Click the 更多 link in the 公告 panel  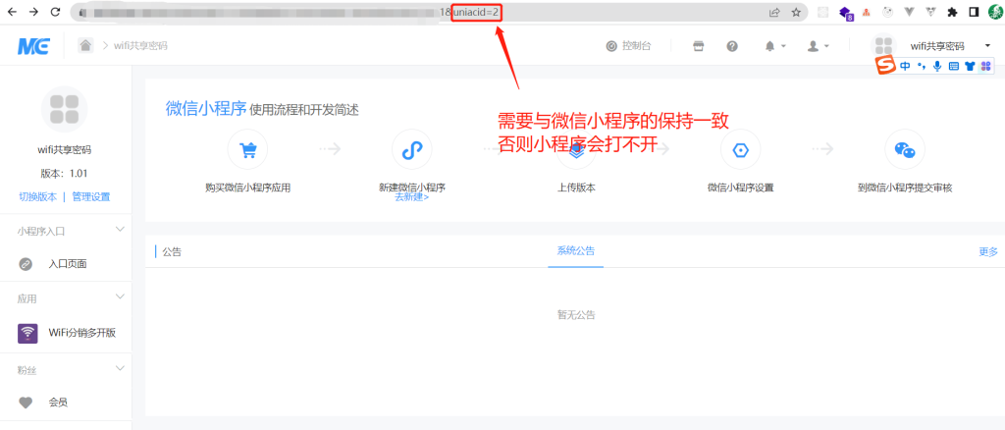click(988, 252)
